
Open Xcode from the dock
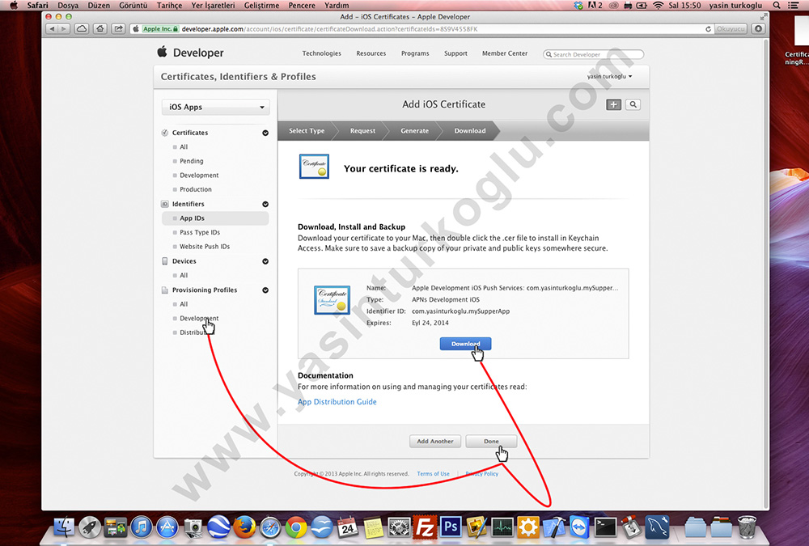point(554,527)
